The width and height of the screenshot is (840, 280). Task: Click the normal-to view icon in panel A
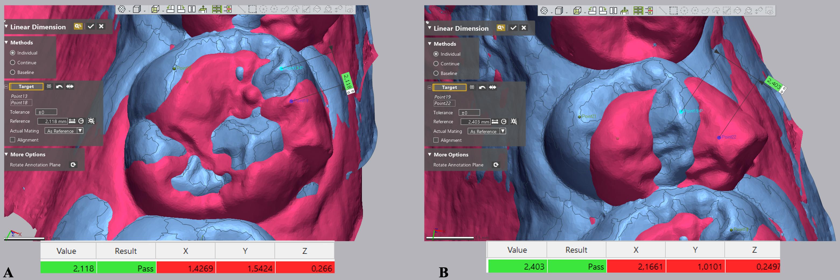point(203,9)
